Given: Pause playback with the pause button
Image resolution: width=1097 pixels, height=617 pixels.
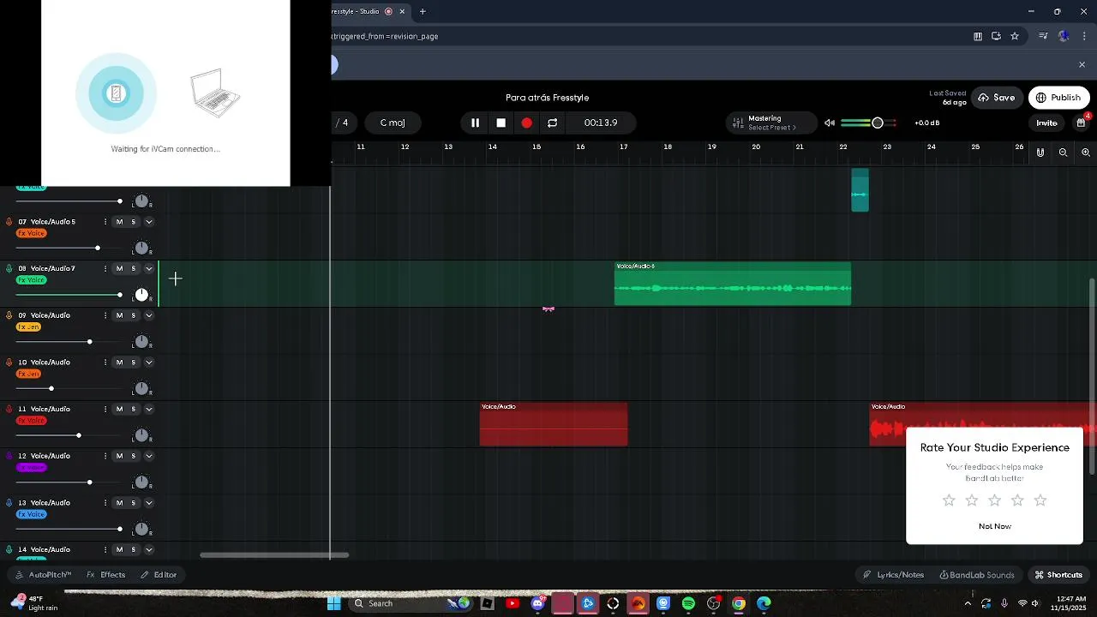Looking at the screenshot, I should [x=475, y=123].
